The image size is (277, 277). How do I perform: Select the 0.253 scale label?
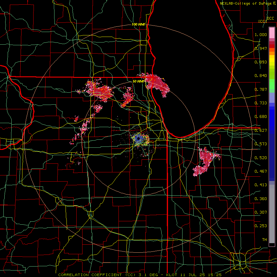(x=261, y=226)
